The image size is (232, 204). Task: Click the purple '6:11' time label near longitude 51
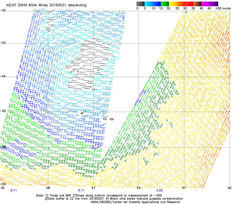click(81, 191)
